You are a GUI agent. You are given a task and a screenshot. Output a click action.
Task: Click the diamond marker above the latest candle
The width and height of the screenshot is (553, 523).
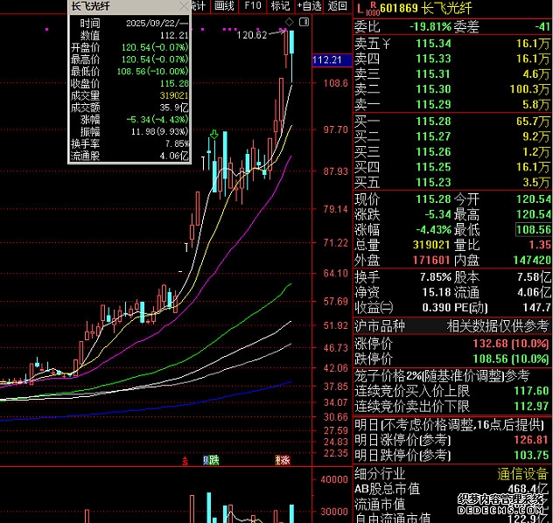(290, 21)
